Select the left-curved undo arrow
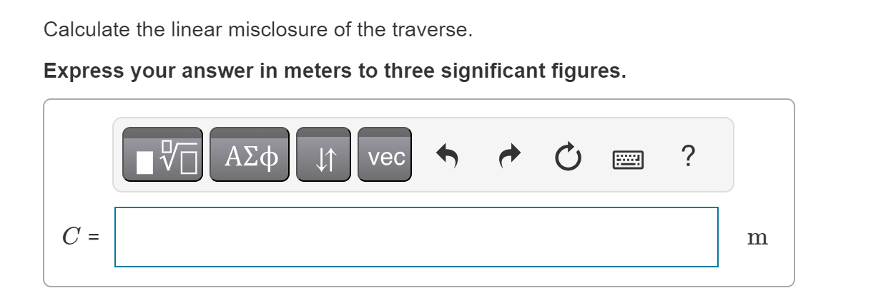The width and height of the screenshot is (871, 303). [x=448, y=155]
